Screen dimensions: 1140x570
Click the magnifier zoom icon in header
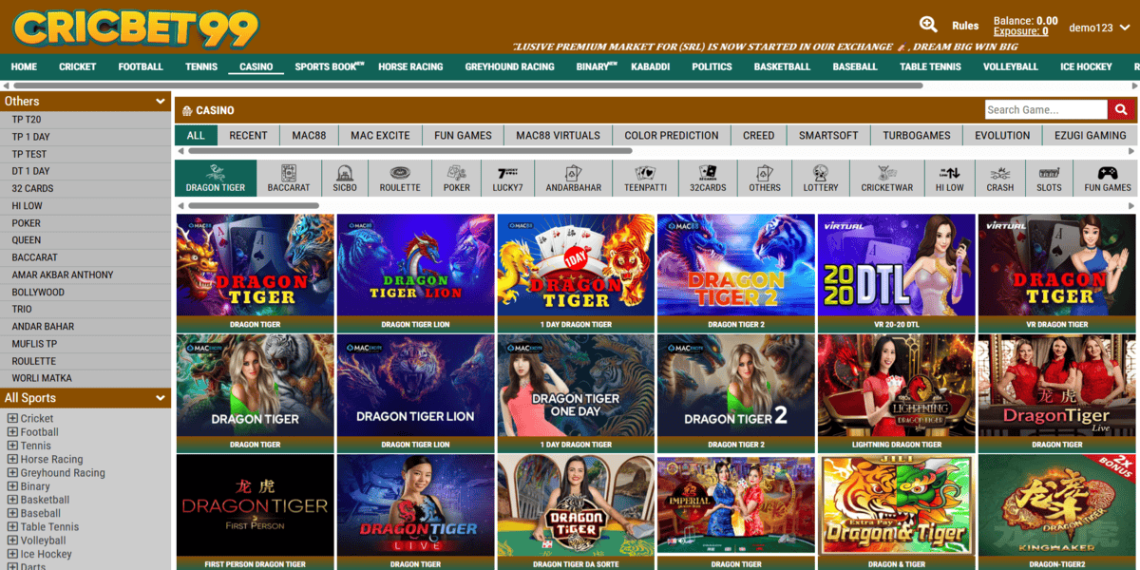tap(928, 26)
